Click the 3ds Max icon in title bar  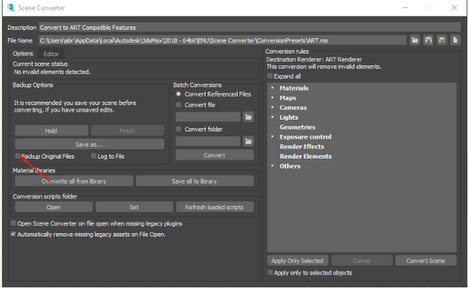tap(11, 7)
